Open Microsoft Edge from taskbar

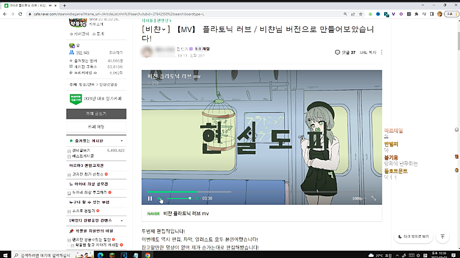pyautogui.click(x=100, y=255)
